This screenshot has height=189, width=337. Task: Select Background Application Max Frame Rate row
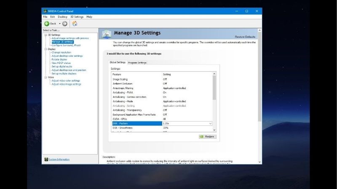[x=162, y=115]
